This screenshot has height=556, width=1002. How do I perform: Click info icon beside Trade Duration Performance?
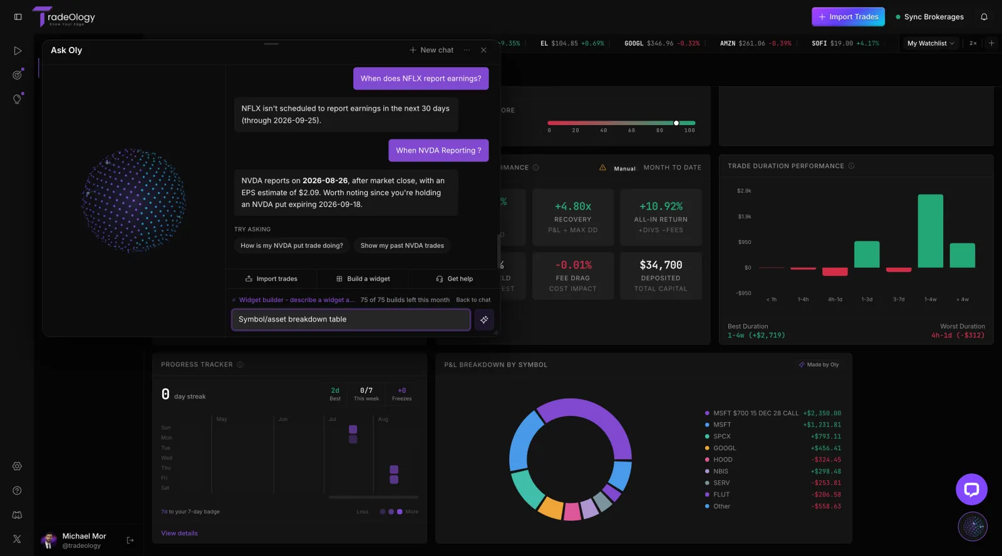pyautogui.click(x=851, y=166)
